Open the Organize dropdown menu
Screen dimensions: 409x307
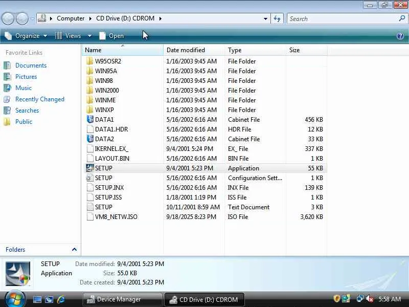pyautogui.click(x=26, y=36)
